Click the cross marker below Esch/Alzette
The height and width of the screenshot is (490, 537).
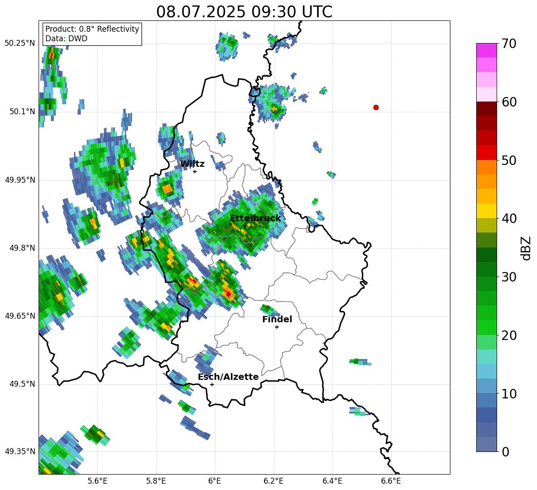[x=212, y=384]
